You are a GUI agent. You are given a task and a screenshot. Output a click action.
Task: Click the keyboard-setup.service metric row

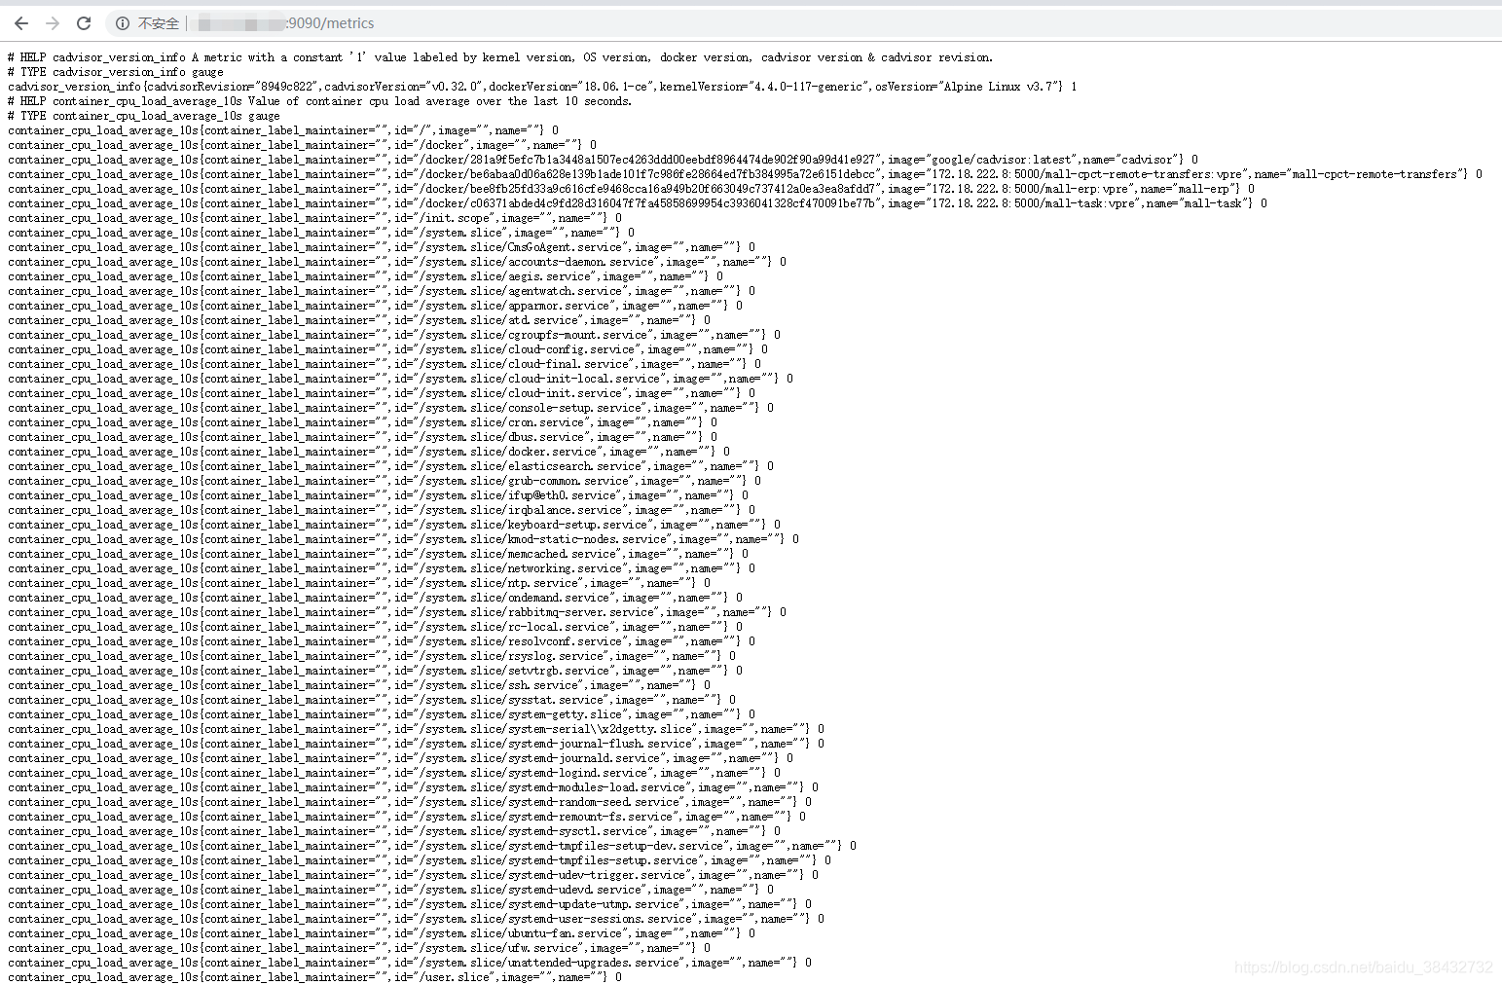coord(394,525)
